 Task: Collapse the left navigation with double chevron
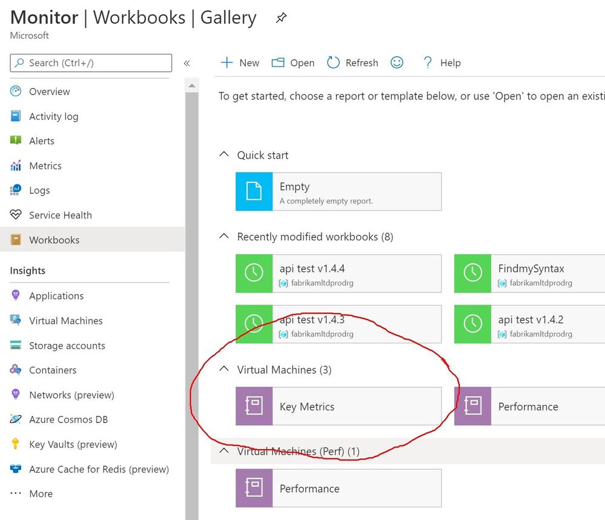pos(187,63)
